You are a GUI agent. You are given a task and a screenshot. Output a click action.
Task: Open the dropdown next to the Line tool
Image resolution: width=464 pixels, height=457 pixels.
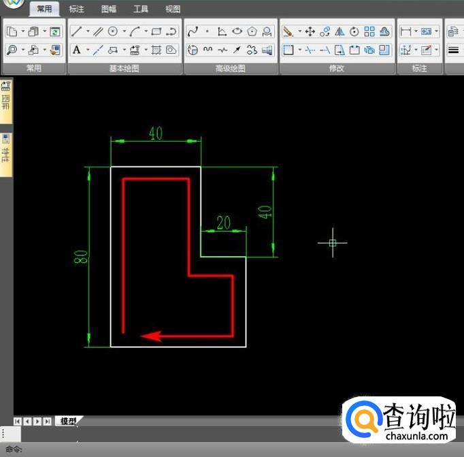86,31
